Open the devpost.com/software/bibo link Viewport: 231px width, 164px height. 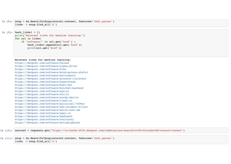[x=40, y=69]
